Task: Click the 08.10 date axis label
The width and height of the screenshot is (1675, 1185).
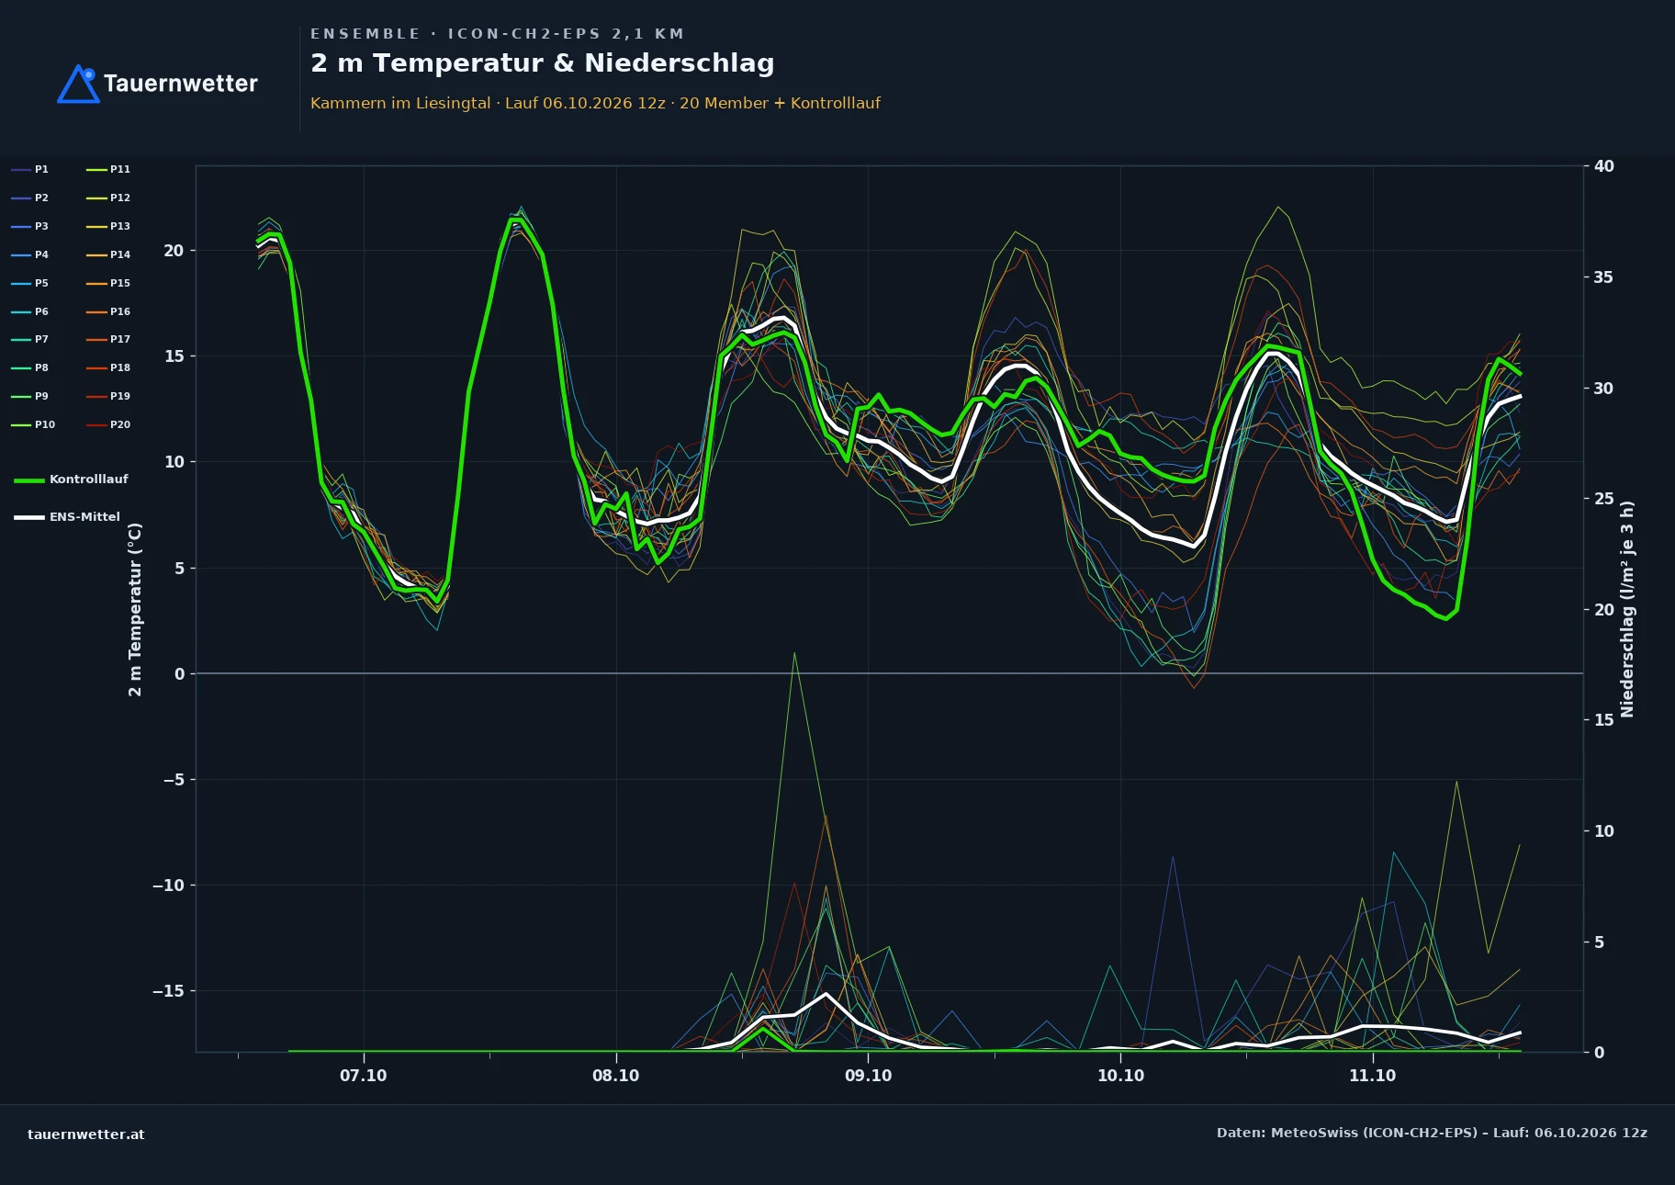Action: (x=615, y=1076)
